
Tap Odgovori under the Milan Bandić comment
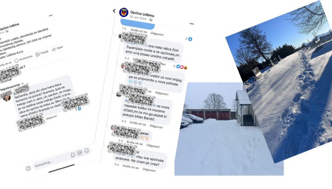point(156,126)
